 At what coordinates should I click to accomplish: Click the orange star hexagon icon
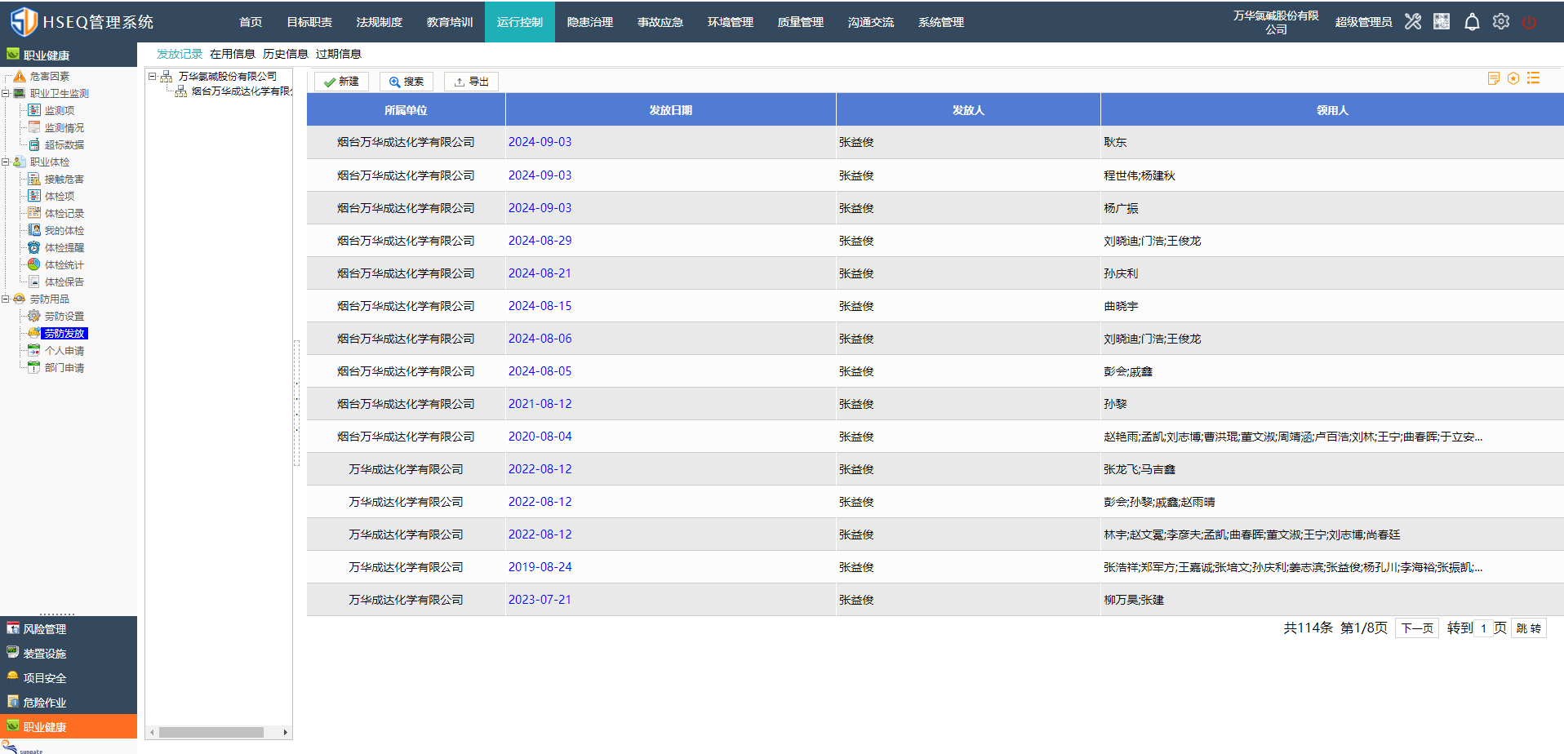click(1513, 78)
